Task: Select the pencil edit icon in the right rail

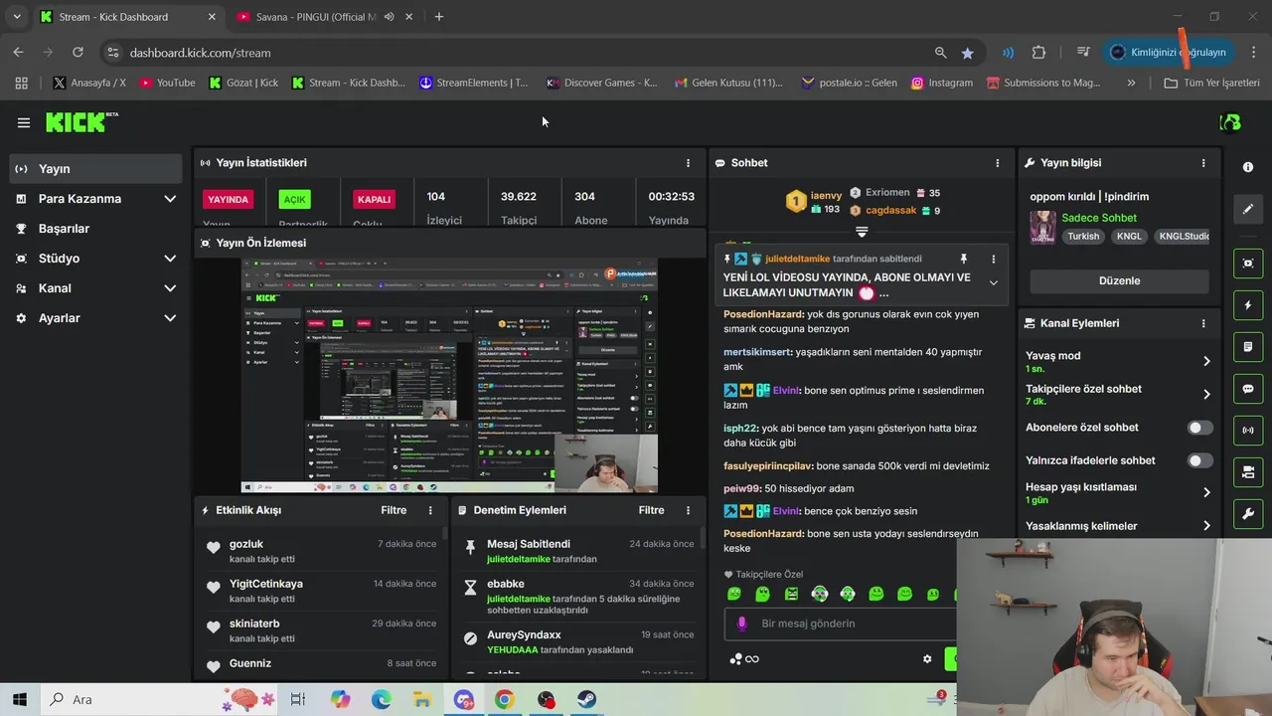Action: 1248,209
